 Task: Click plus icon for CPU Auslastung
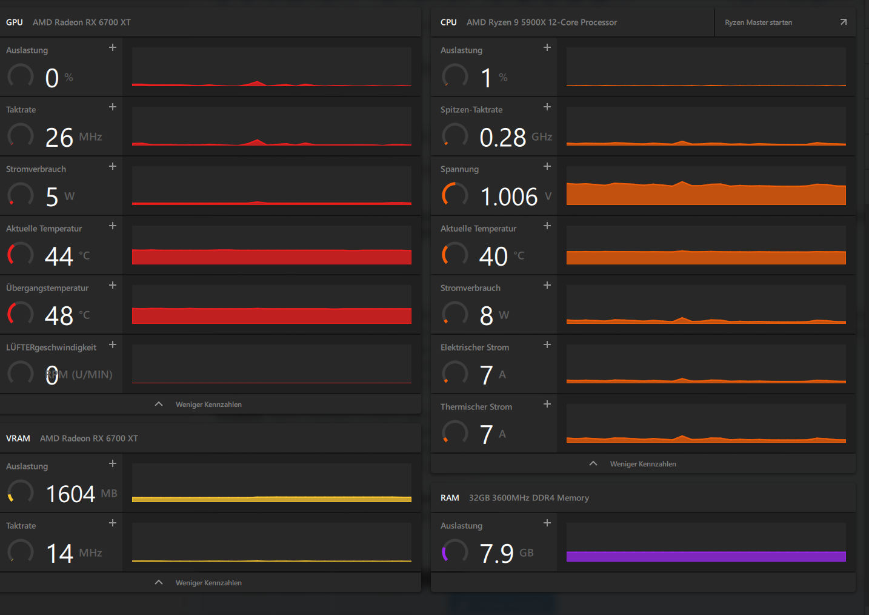tap(547, 47)
